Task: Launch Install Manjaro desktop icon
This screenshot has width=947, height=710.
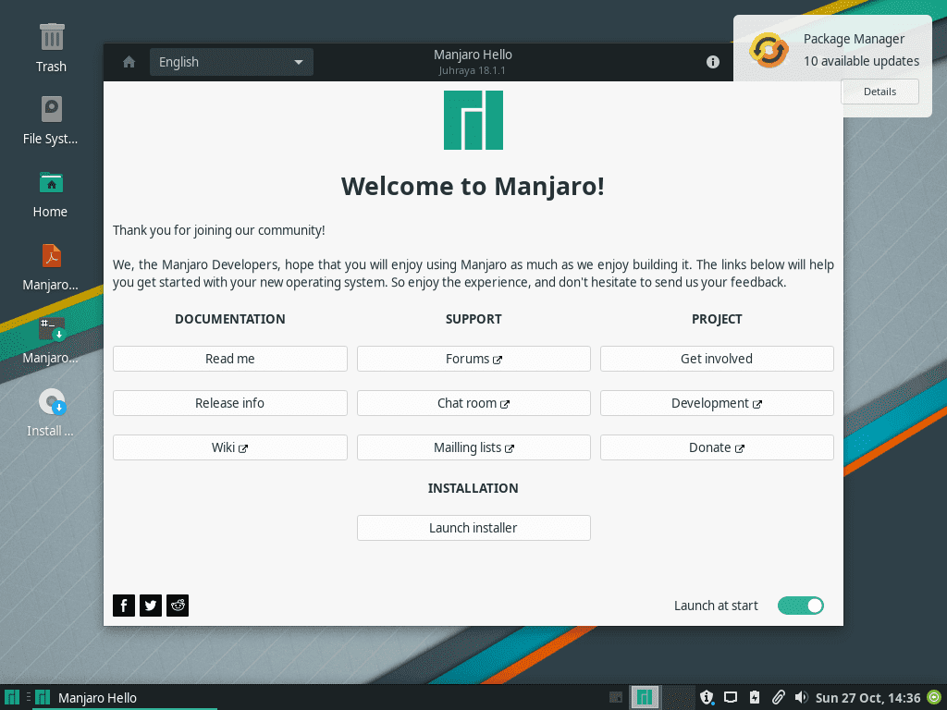Action: (51, 399)
